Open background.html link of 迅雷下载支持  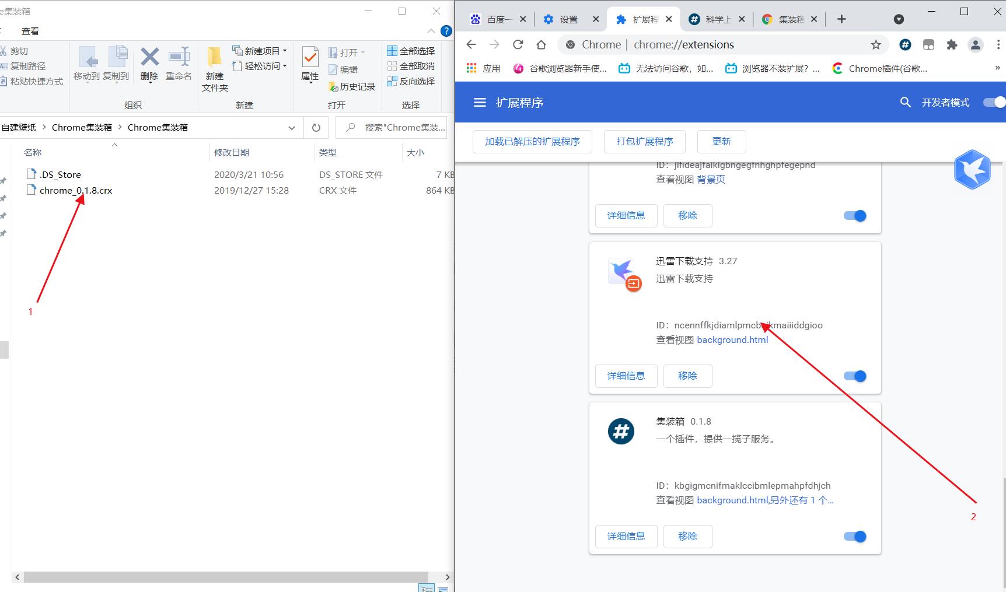(x=732, y=339)
